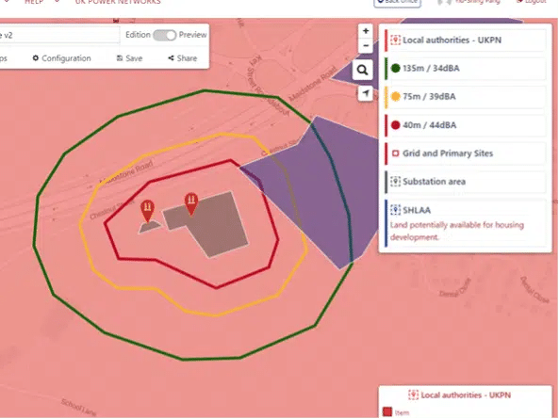
Task: Click the locate me arrow icon
Action: (366, 93)
